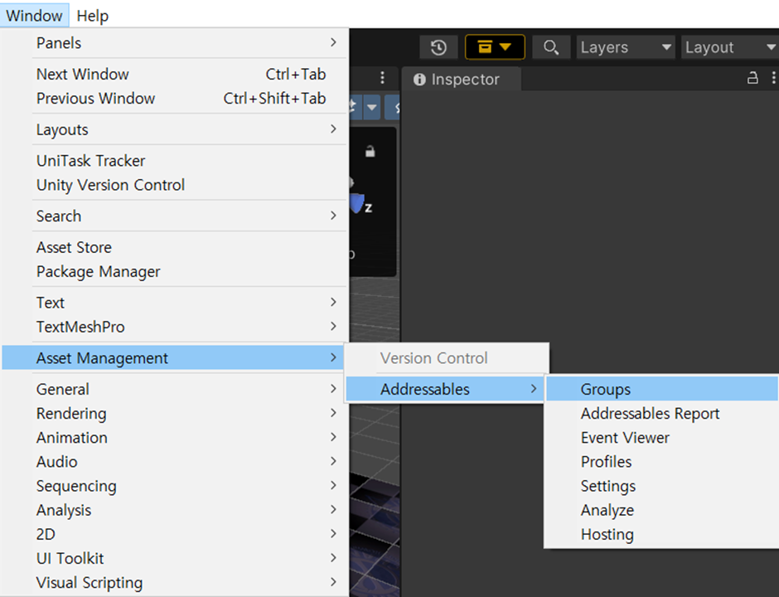The height and width of the screenshot is (597, 779).
Task: Open Addressables Event Viewer
Action: click(x=662, y=438)
